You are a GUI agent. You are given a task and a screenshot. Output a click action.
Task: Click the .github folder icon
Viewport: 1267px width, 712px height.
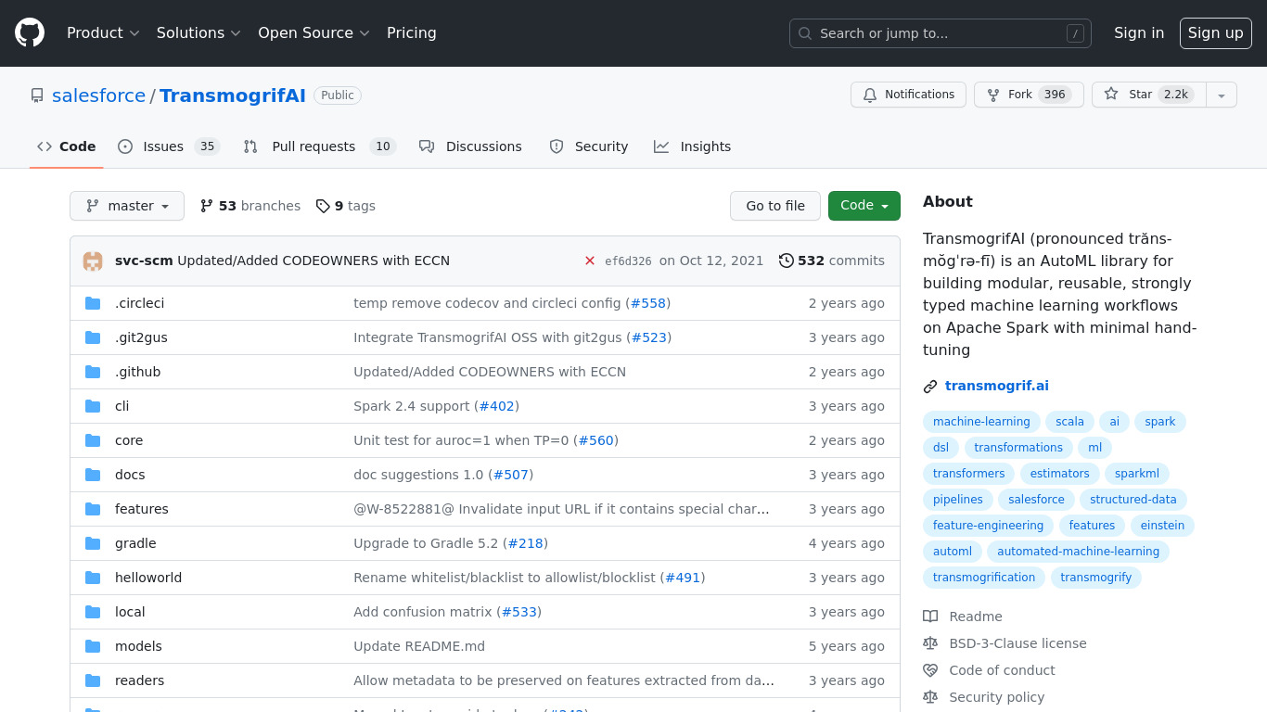pos(93,372)
